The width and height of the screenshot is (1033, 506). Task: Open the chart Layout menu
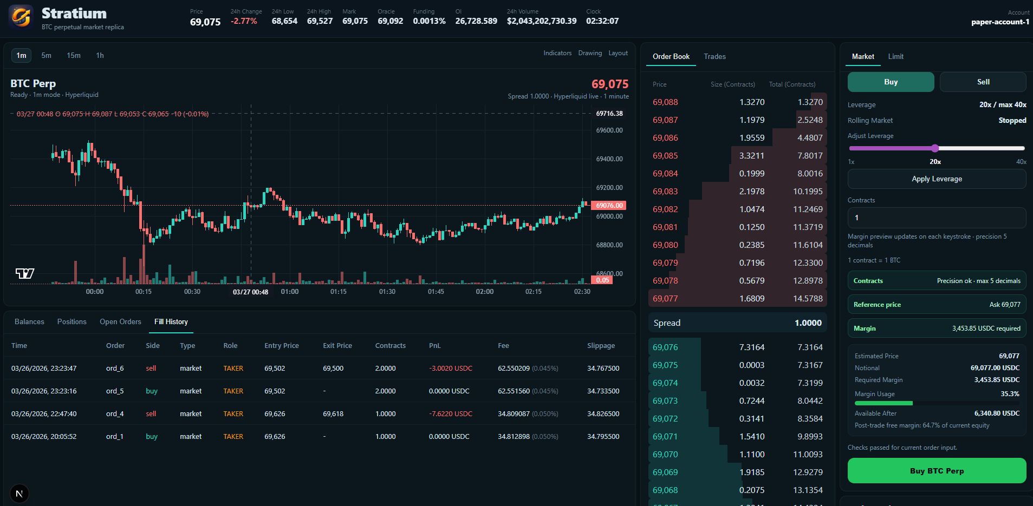coord(618,53)
